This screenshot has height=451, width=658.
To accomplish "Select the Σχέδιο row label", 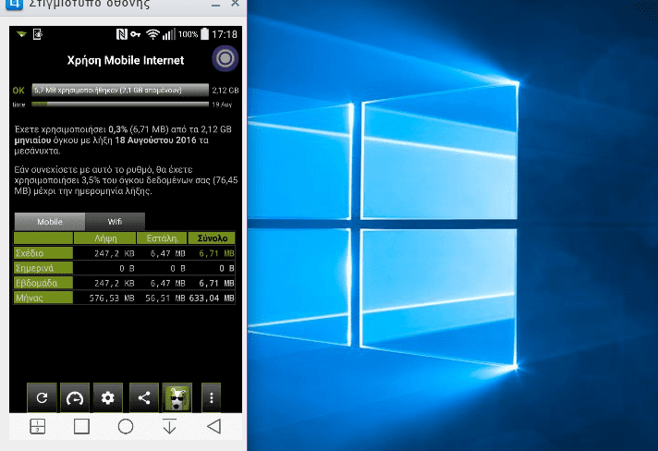I will [x=43, y=253].
